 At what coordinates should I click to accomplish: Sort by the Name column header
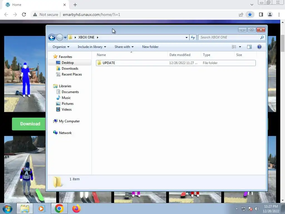tap(131, 55)
